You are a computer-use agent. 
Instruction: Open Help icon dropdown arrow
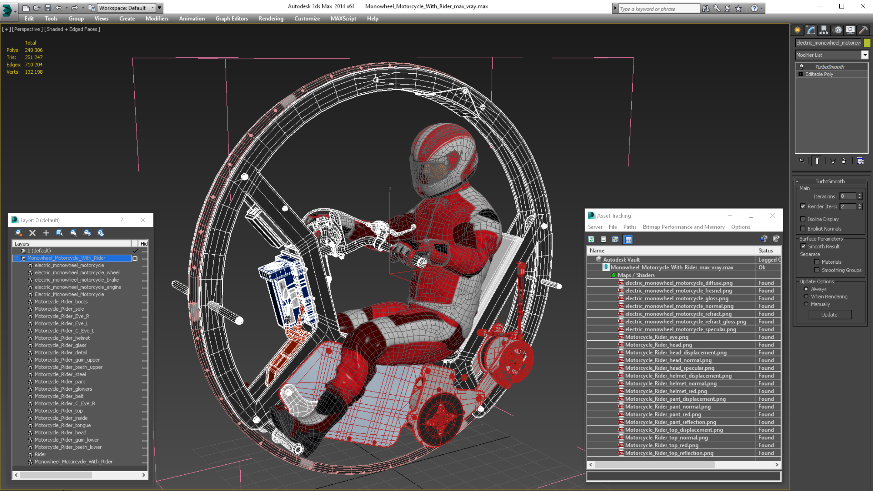pos(761,8)
